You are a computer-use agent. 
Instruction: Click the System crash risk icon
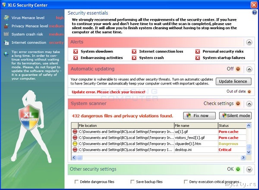pyautogui.click(x=6, y=34)
